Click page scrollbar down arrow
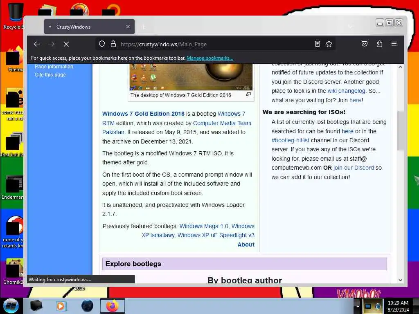The image size is (419, 314). pos(400,280)
